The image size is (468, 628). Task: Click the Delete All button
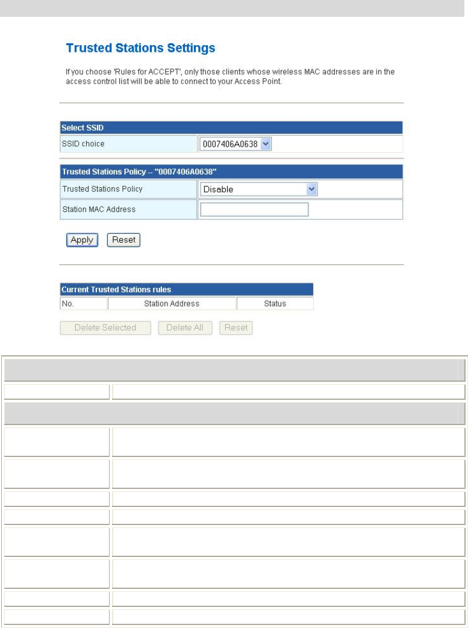(x=185, y=328)
